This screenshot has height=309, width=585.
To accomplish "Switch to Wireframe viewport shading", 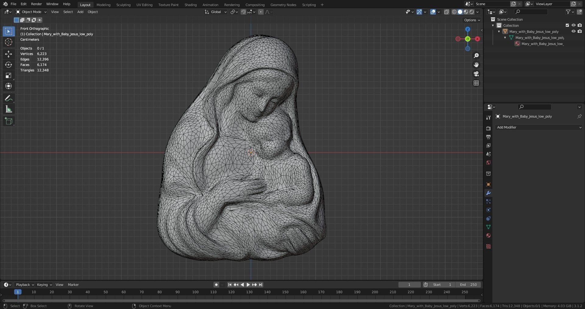I will pos(454,12).
